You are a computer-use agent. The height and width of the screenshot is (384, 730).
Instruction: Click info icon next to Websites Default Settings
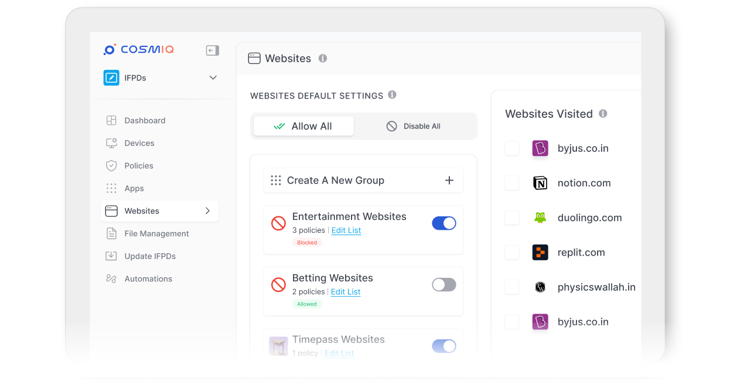(392, 95)
